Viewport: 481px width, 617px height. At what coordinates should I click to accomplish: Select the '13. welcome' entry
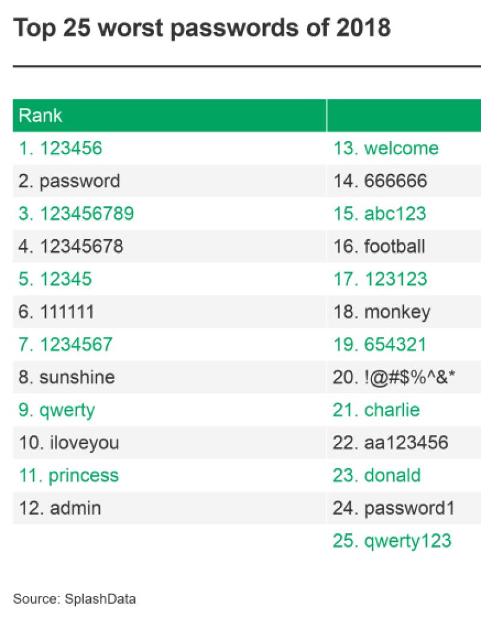click(386, 148)
